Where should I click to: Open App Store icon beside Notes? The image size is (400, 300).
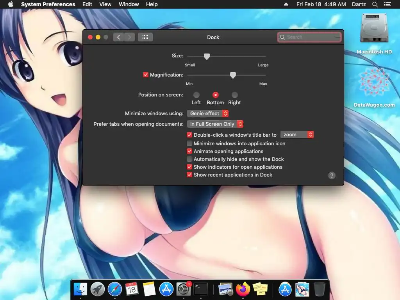tap(166, 289)
